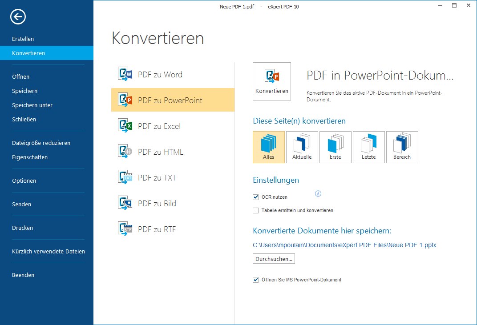Image resolution: width=477 pixels, height=325 pixels.
Task: Choose the Aktuelle page option
Action: (302, 147)
